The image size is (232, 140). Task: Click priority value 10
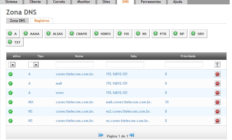167,102
